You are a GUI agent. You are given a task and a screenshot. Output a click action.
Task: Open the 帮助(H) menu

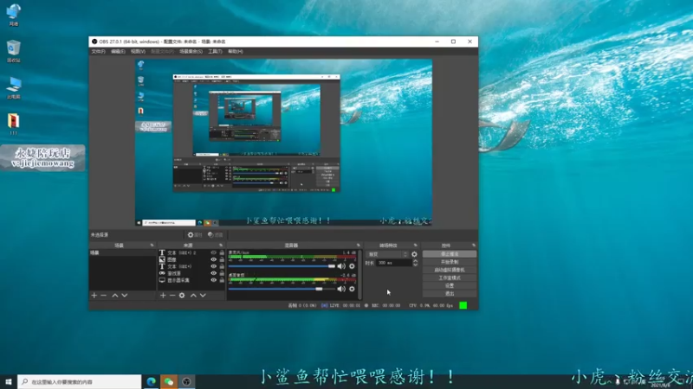pos(235,52)
